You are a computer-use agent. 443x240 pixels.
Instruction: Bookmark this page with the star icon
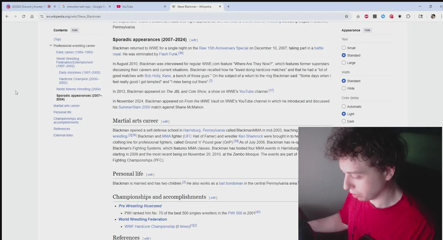(x=346, y=16)
